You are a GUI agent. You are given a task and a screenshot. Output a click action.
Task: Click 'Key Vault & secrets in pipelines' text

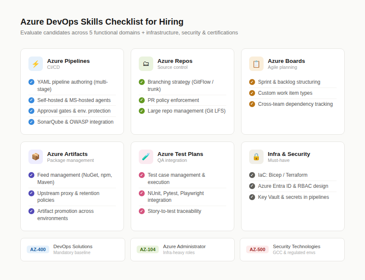pyautogui.click(x=294, y=197)
